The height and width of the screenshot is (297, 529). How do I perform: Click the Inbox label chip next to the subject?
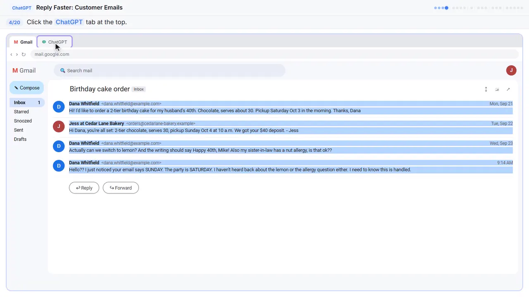[x=139, y=89]
